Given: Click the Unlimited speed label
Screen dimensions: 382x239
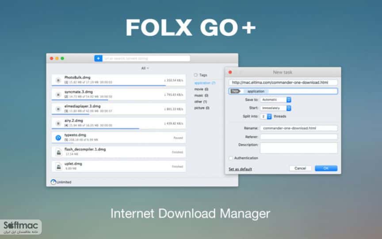Looking at the screenshot, I should click(x=64, y=182).
